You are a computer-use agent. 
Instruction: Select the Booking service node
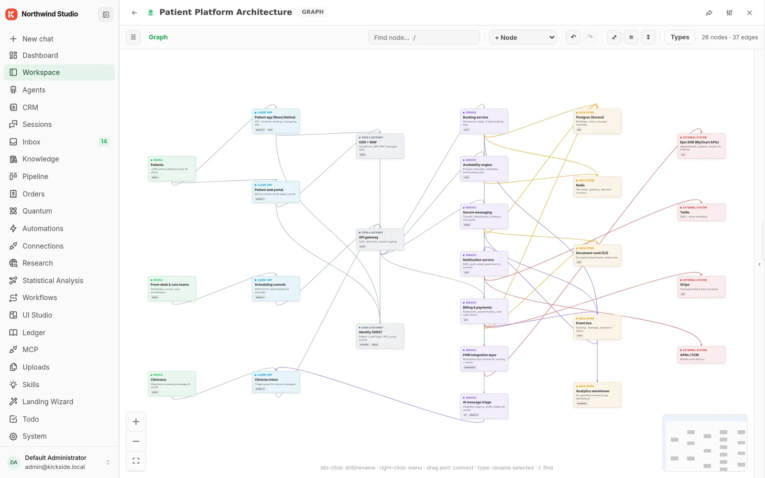coord(484,121)
